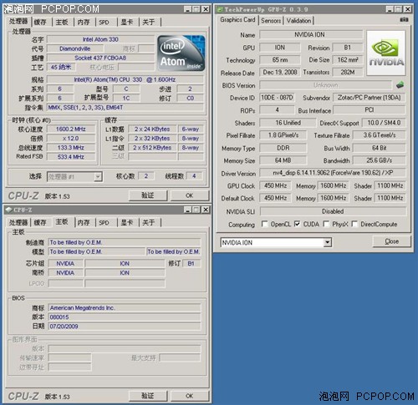Click the Shaders value 16 Unified

(x=288, y=123)
